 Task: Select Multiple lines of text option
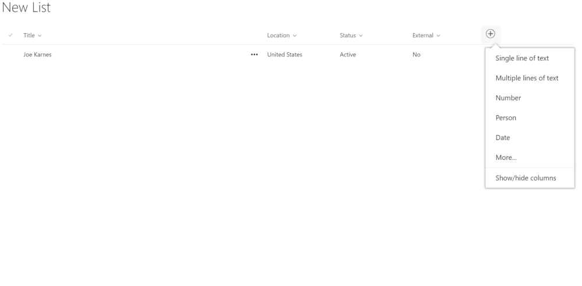(x=526, y=78)
